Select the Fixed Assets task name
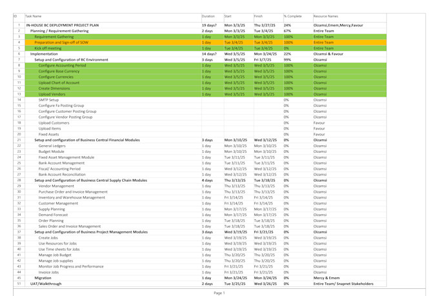The image size is (439, 296). (48, 134)
